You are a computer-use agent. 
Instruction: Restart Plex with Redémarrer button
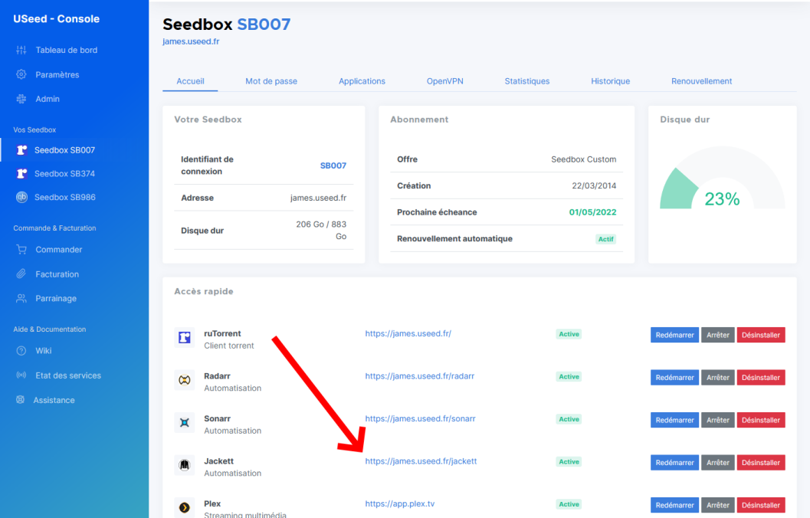[x=674, y=505]
